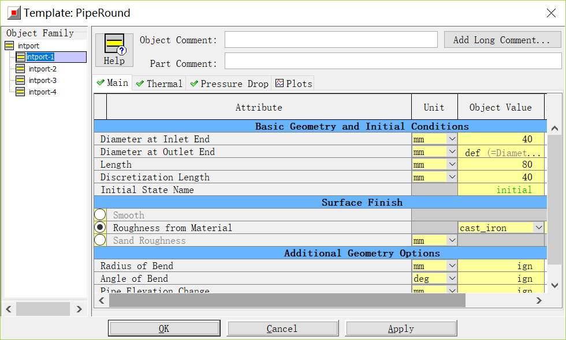Click the Initial State Name value initial
The width and height of the screenshot is (566, 340).
[501, 190]
